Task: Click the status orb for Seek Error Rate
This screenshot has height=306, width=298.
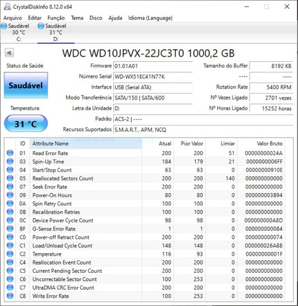Action: click(x=10, y=187)
